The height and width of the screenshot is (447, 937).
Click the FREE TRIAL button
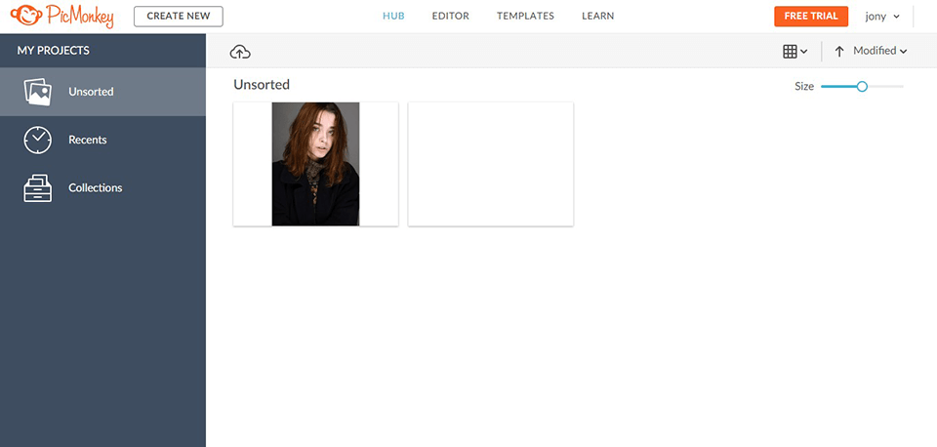(811, 17)
